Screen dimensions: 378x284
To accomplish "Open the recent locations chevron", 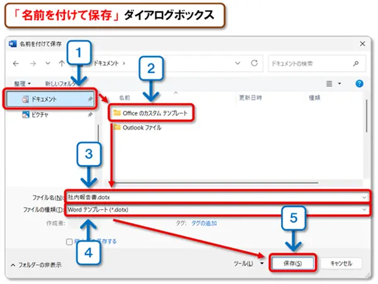I will [48, 64].
